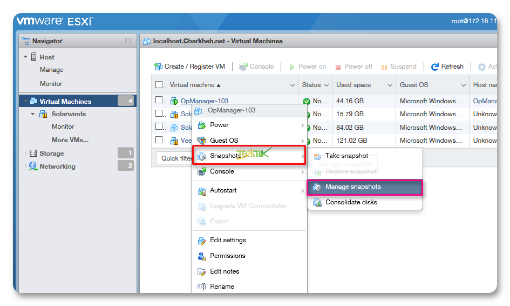Click the Actions gear icon

[482, 67]
